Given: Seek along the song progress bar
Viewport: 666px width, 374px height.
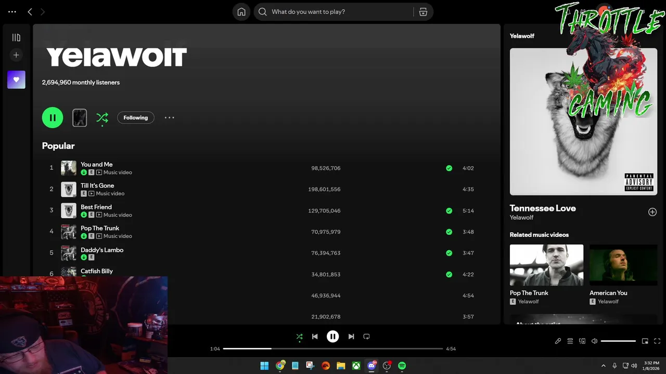Looking at the screenshot, I should tap(333, 349).
